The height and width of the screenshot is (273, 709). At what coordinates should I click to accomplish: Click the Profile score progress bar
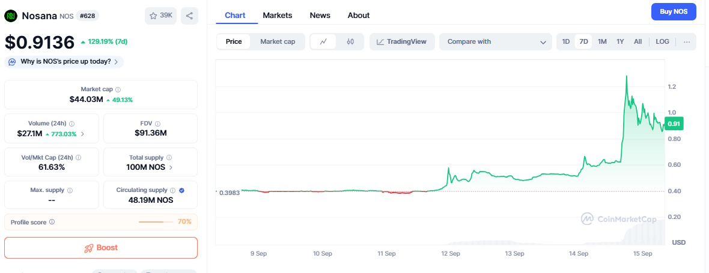click(x=156, y=222)
